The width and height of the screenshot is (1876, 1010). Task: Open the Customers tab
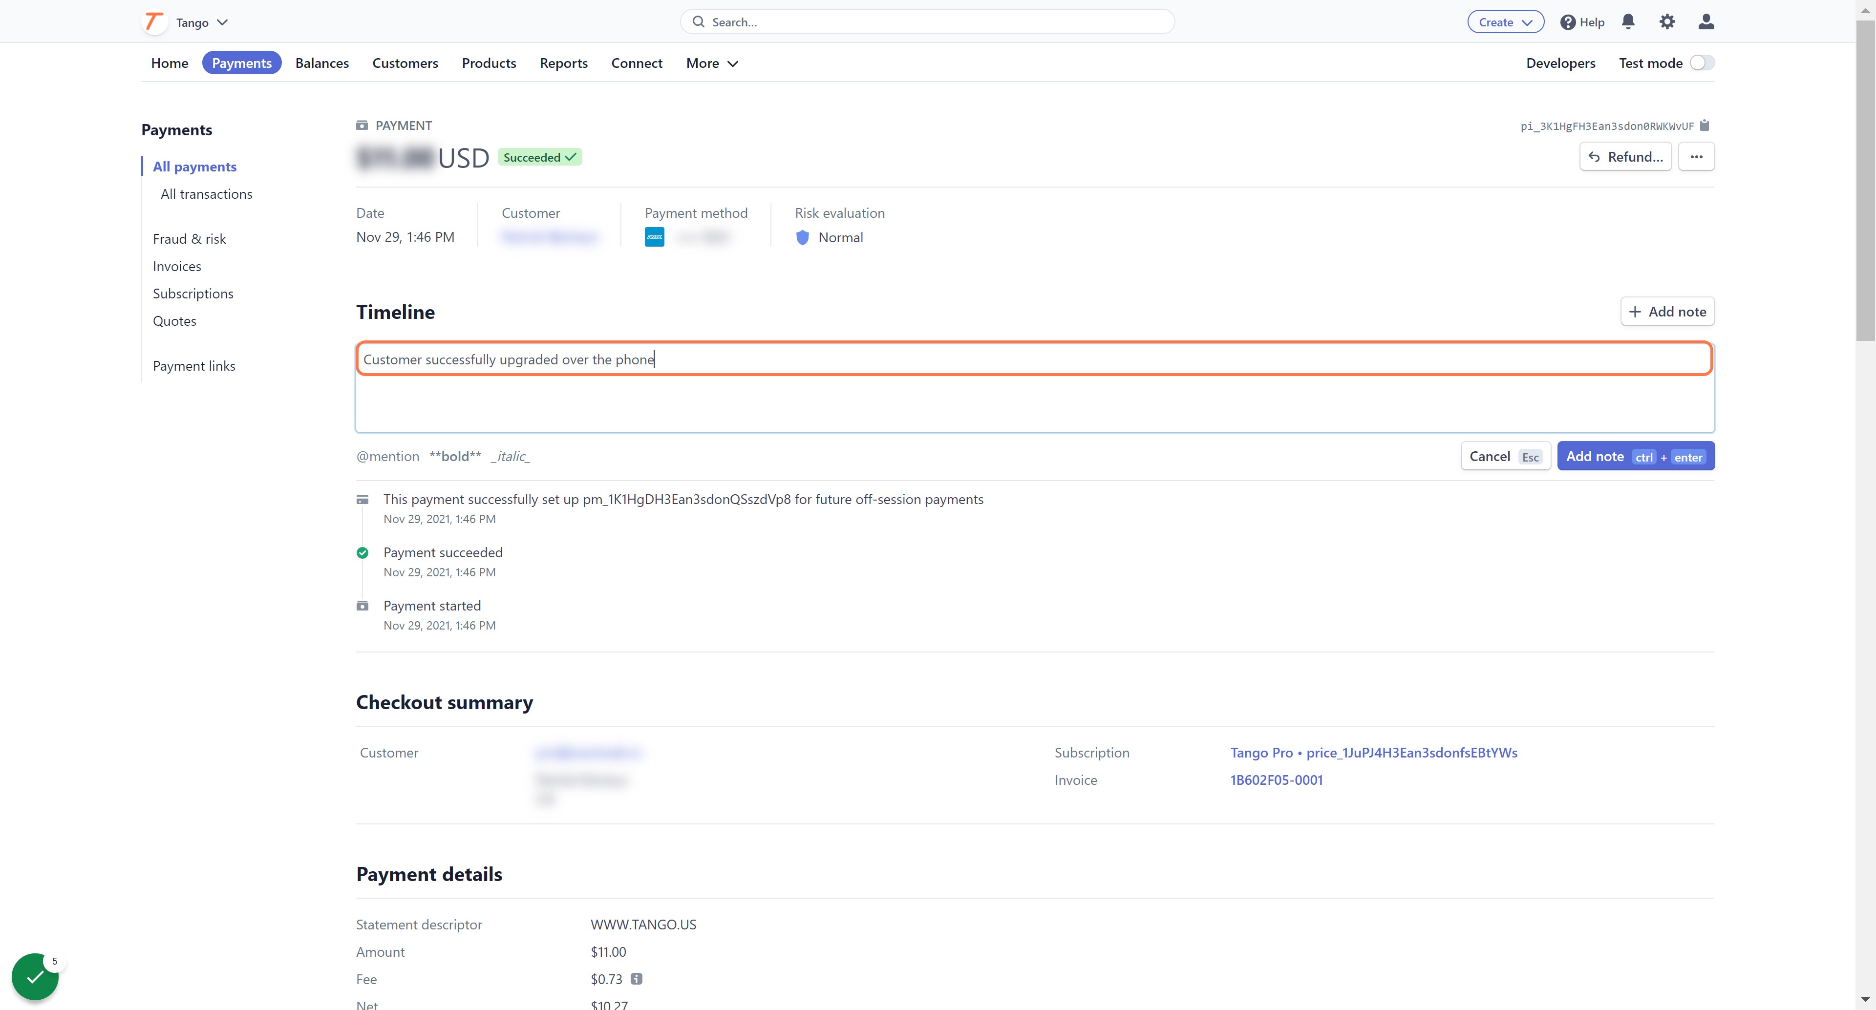point(405,63)
